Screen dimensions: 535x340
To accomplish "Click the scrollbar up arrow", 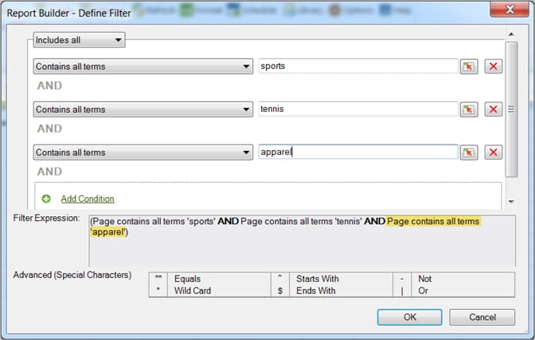I will (x=511, y=34).
